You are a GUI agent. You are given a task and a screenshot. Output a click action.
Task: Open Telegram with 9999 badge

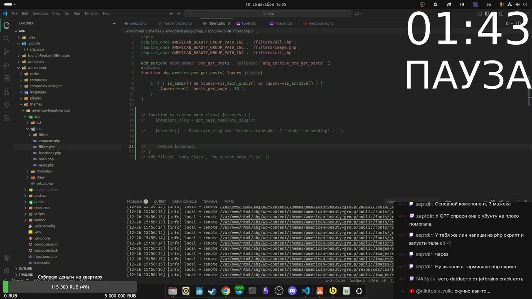click(x=239, y=290)
